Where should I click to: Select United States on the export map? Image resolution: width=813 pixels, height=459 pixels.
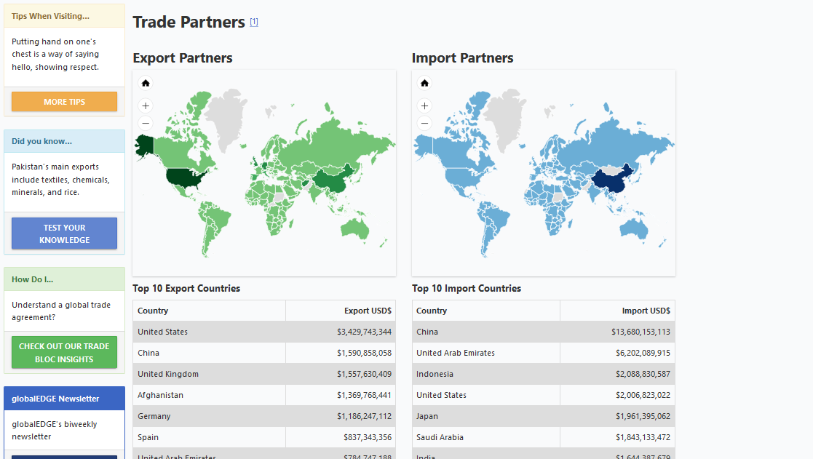click(x=186, y=177)
